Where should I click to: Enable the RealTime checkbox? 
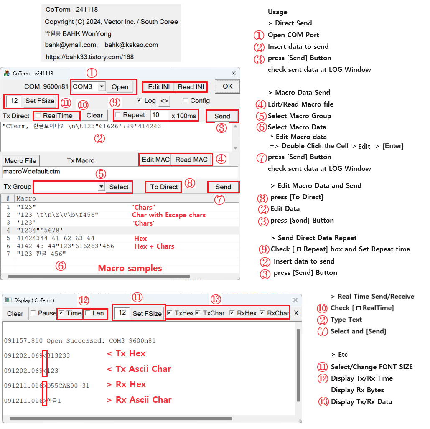(x=38, y=115)
